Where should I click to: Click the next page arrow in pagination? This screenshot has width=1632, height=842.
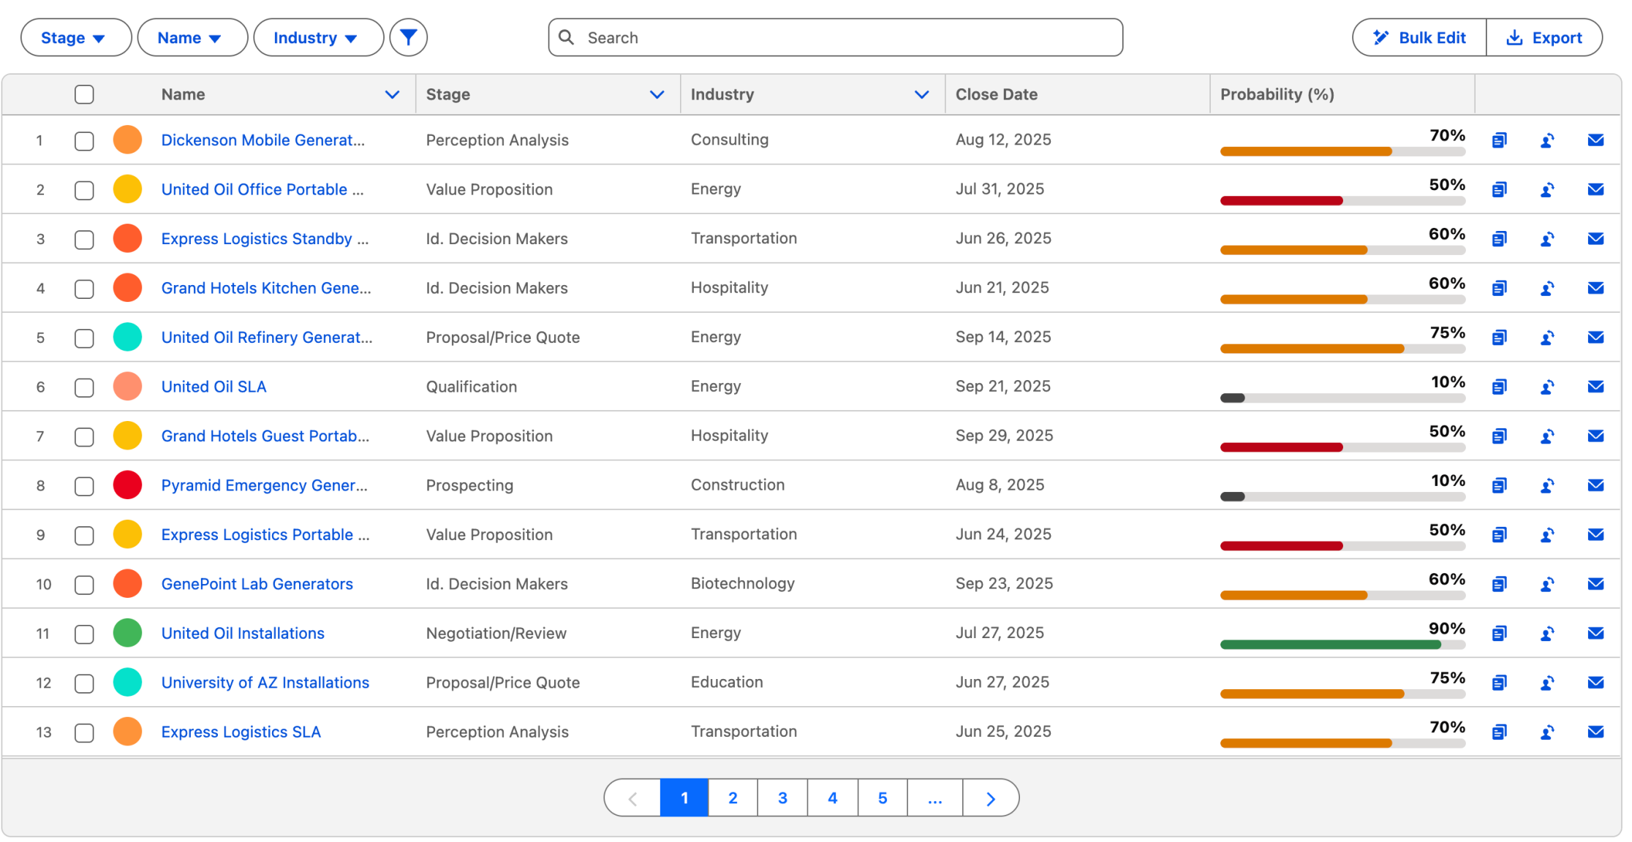tap(990, 798)
